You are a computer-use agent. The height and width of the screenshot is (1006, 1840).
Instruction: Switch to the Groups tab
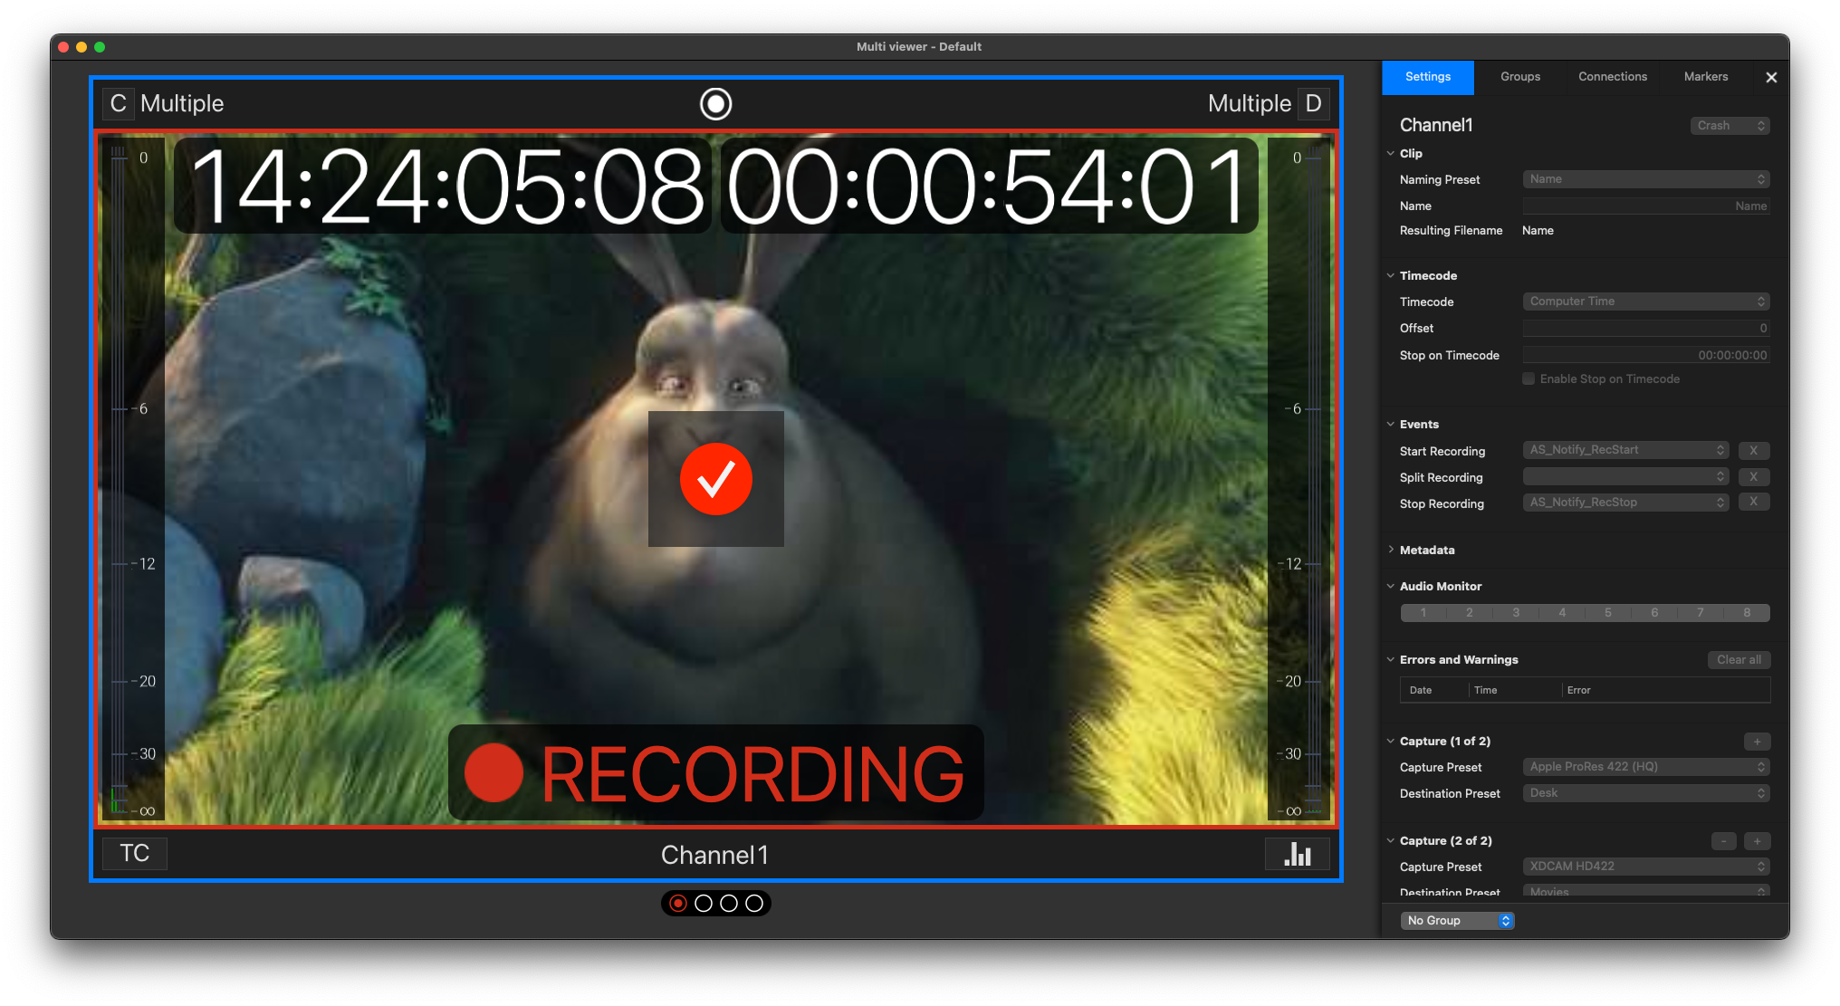pos(1520,77)
